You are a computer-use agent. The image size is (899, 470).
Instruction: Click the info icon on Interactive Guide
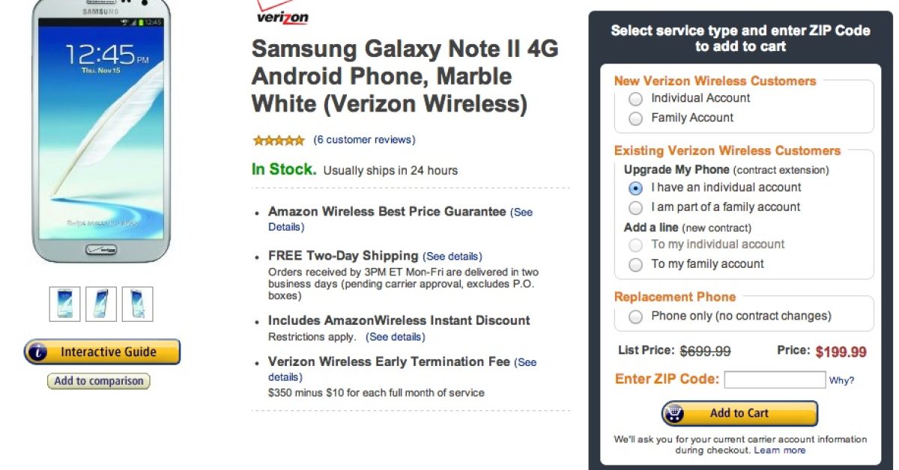click(x=39, y=352)
